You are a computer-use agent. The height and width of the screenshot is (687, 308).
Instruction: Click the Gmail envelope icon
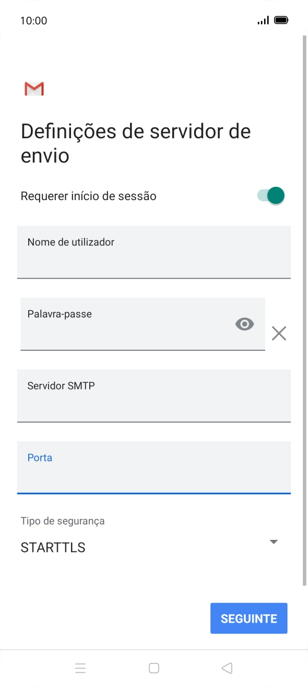[x=34, y=88]
